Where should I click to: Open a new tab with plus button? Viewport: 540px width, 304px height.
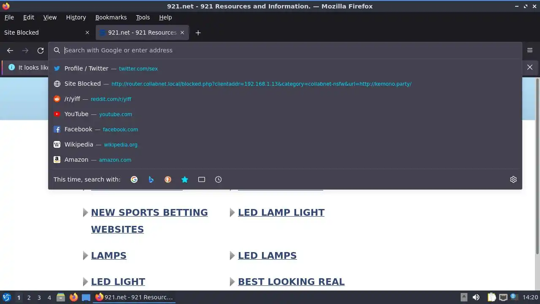tap(198, 33)
